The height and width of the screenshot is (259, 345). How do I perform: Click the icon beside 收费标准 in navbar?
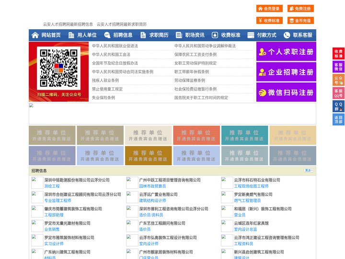[215, 35]
